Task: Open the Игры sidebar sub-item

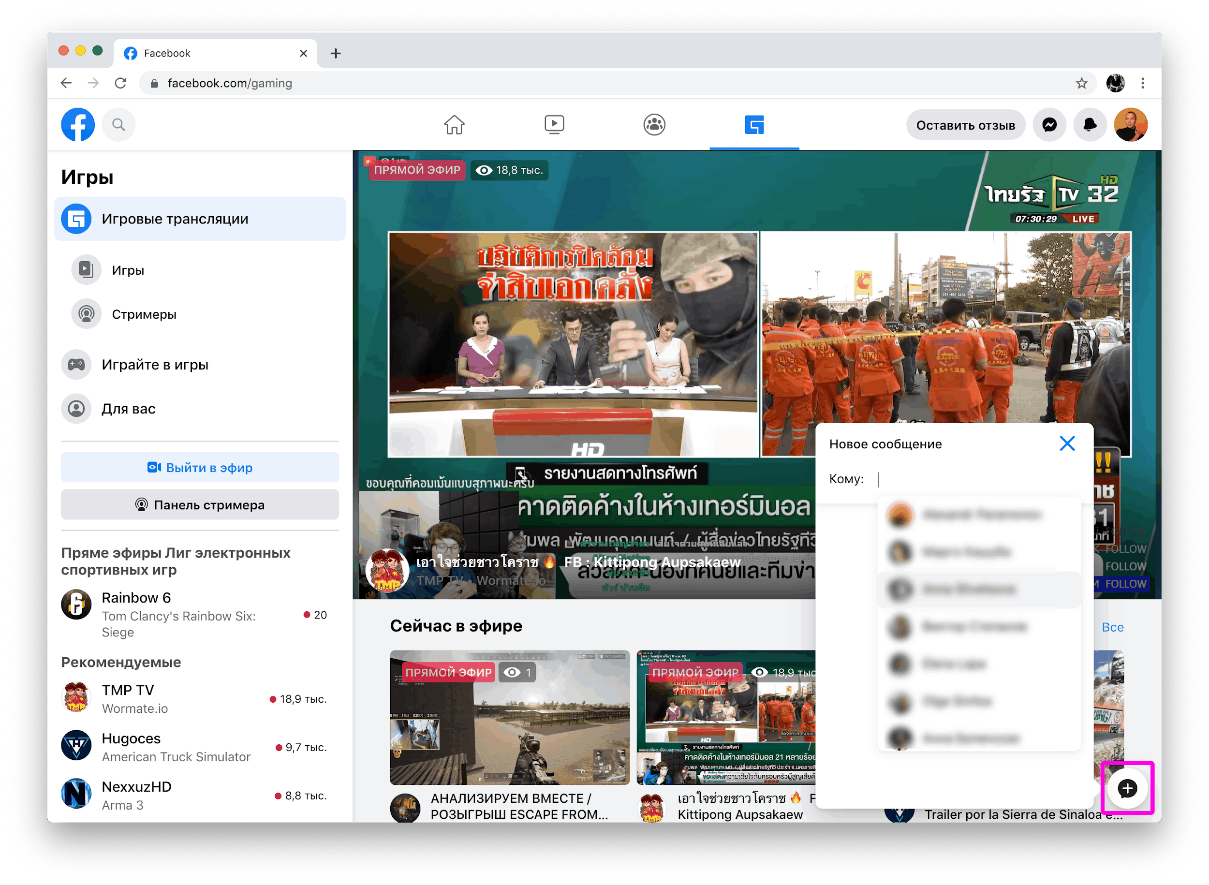Action: (x=128, y=270)
